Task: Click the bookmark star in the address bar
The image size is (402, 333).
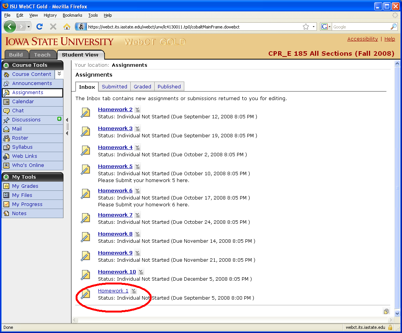Action: click(305, 27)
